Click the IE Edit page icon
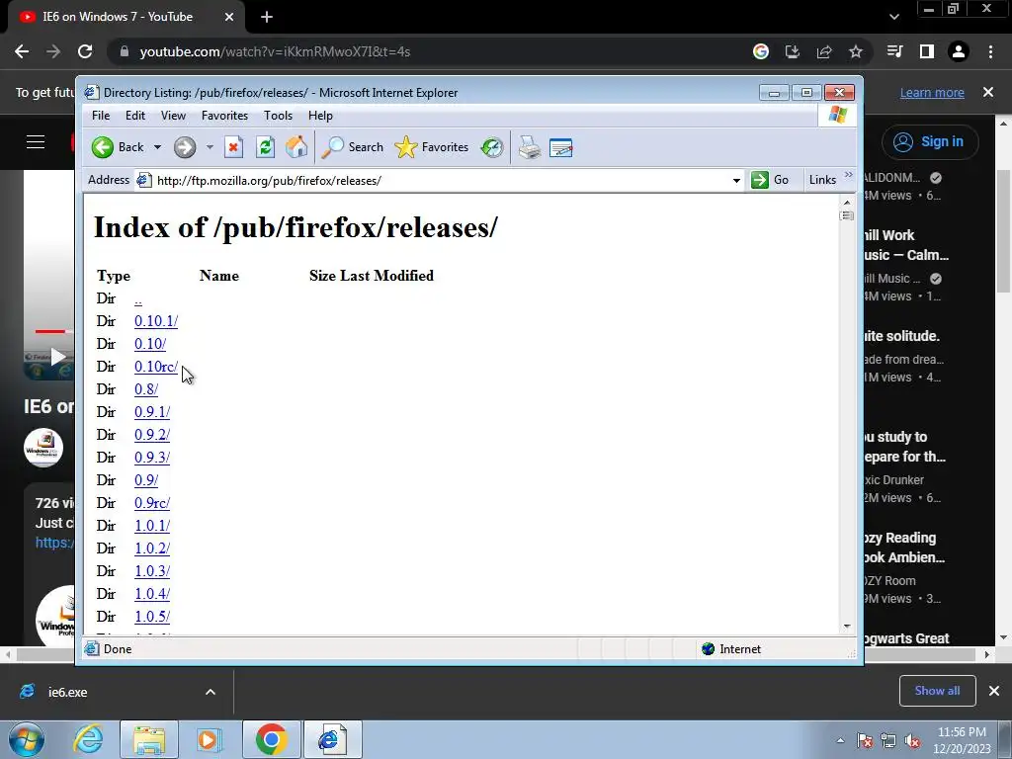 click(561, 148)
